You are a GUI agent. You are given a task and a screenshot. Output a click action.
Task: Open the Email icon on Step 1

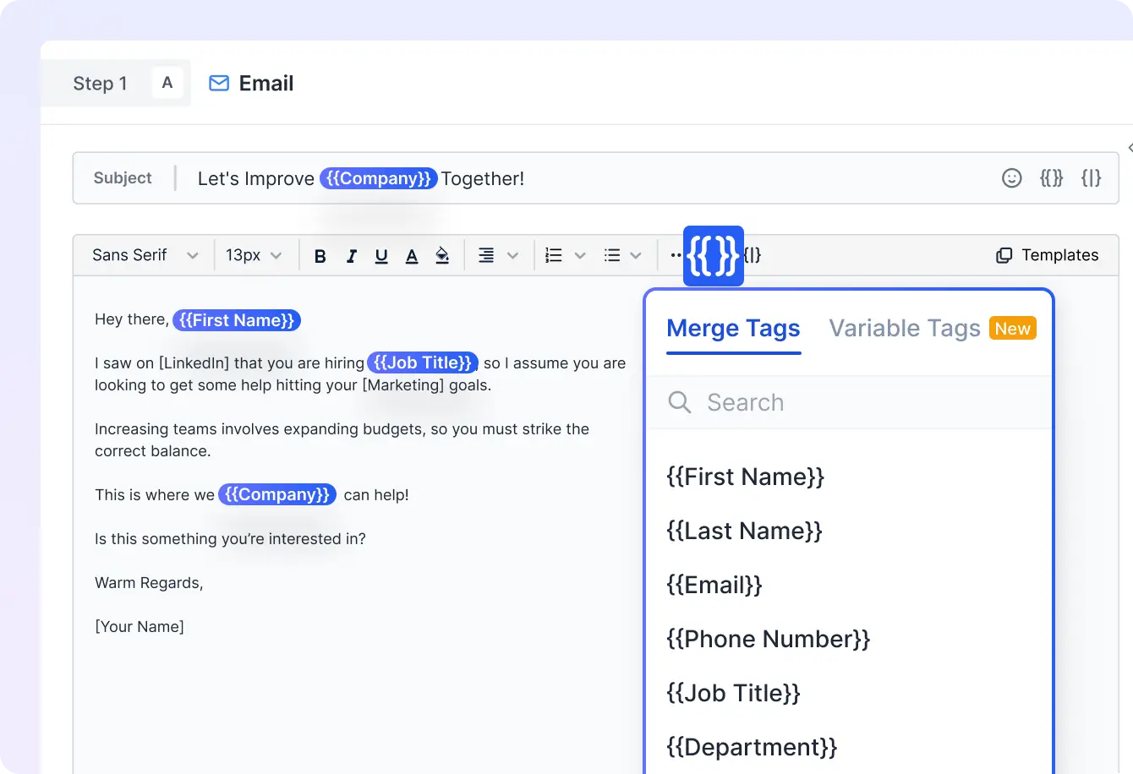pyautogui.click(x=219, y=83)
